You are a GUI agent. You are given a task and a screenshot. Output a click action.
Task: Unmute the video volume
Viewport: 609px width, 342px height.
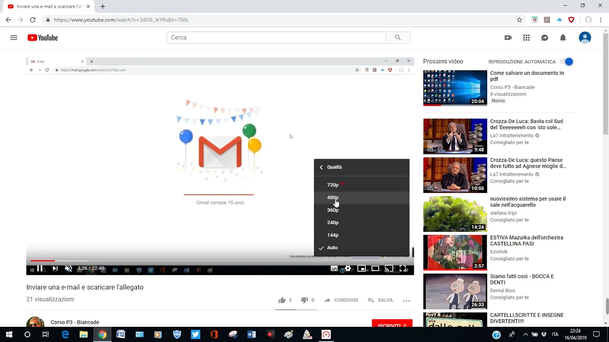(69, 268)
